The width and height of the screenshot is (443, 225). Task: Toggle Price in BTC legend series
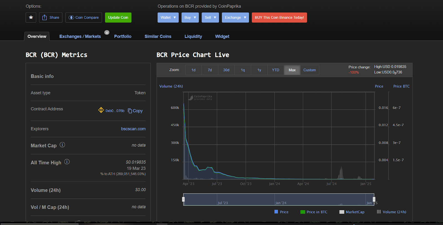(x=314, y=212)
